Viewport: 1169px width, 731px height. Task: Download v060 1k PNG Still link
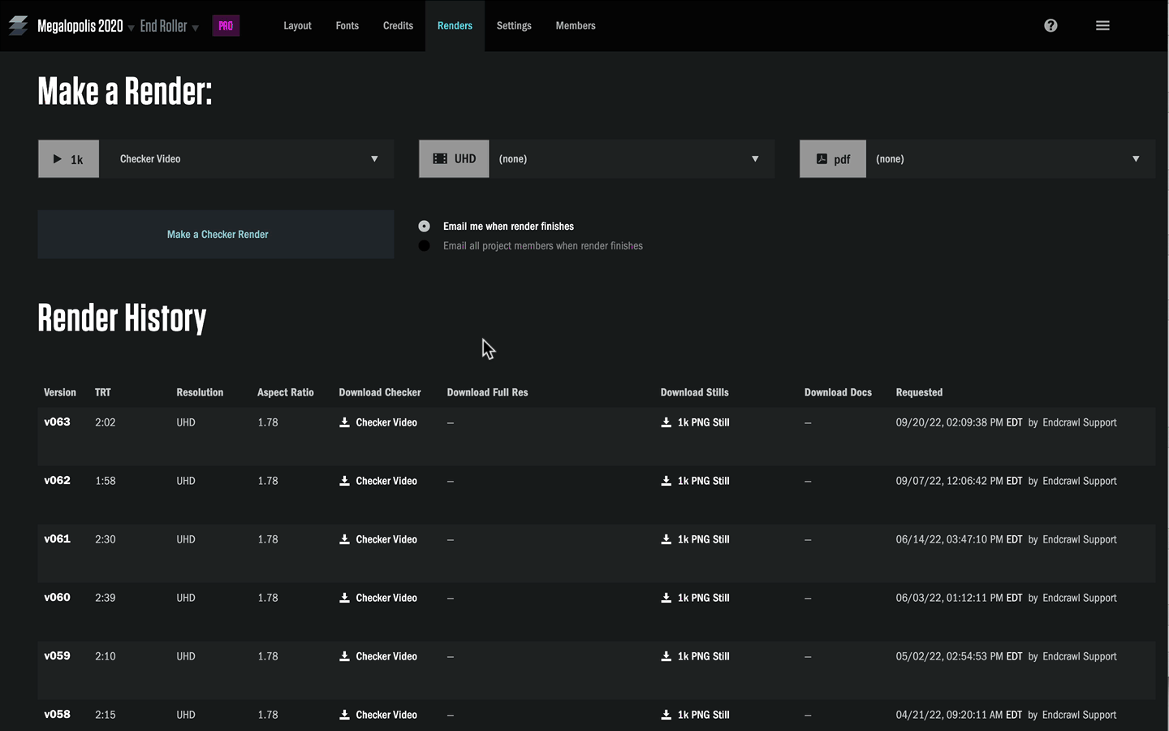coord(704,598)
